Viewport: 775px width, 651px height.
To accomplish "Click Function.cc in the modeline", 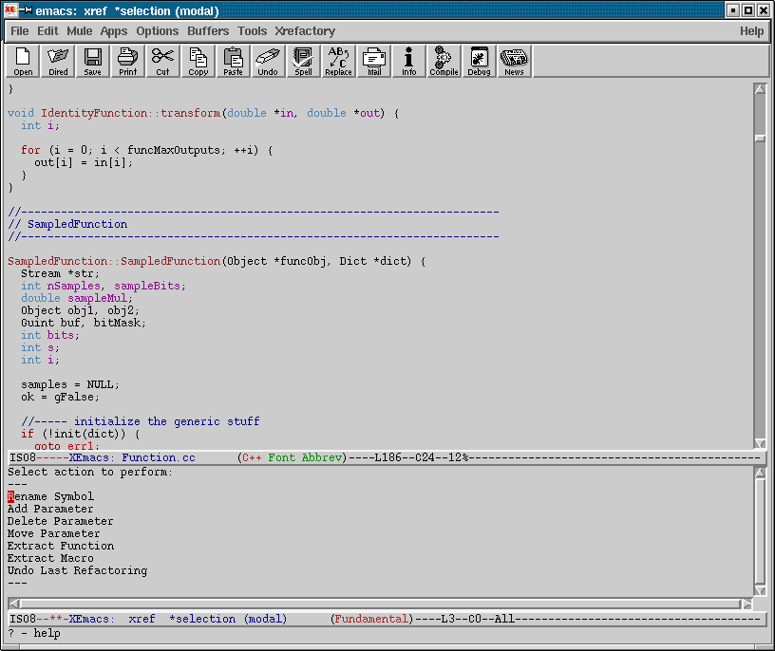I will tap(159, 457).
